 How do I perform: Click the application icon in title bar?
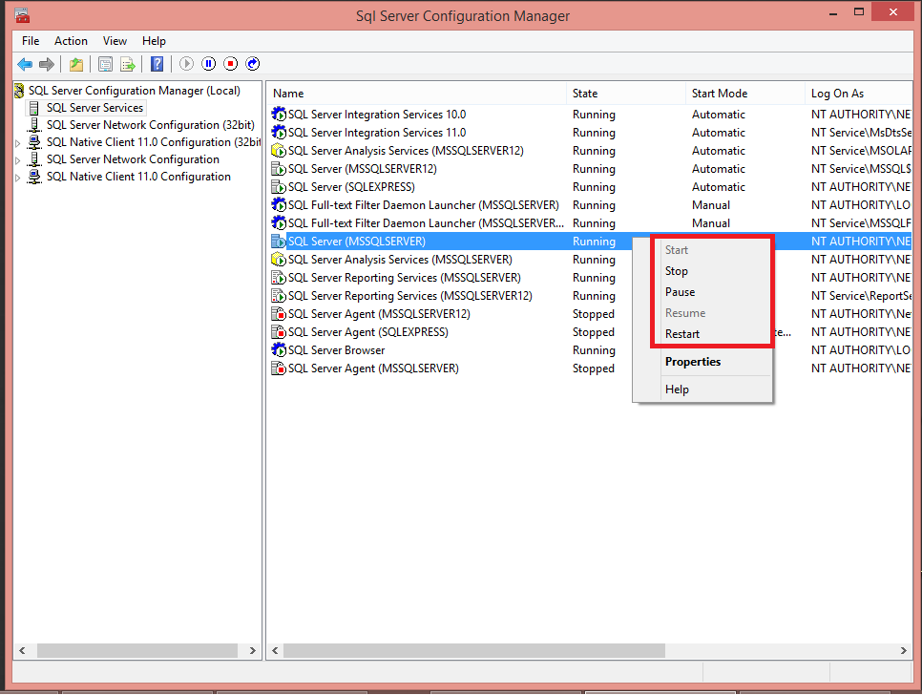click(22, 14)
